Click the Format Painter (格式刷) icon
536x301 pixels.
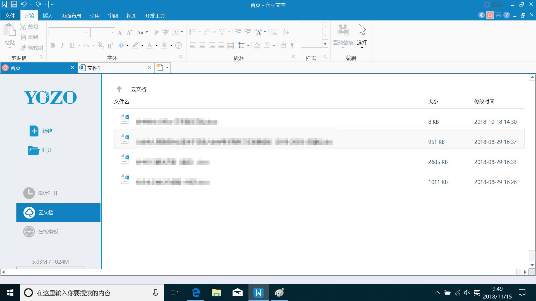pyautogui.click(x=23, y=48)
